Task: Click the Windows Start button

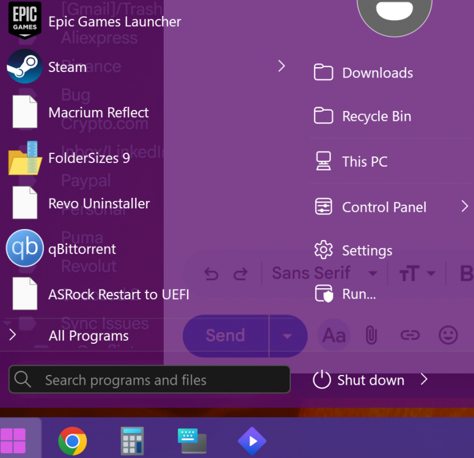Action: 13,440
